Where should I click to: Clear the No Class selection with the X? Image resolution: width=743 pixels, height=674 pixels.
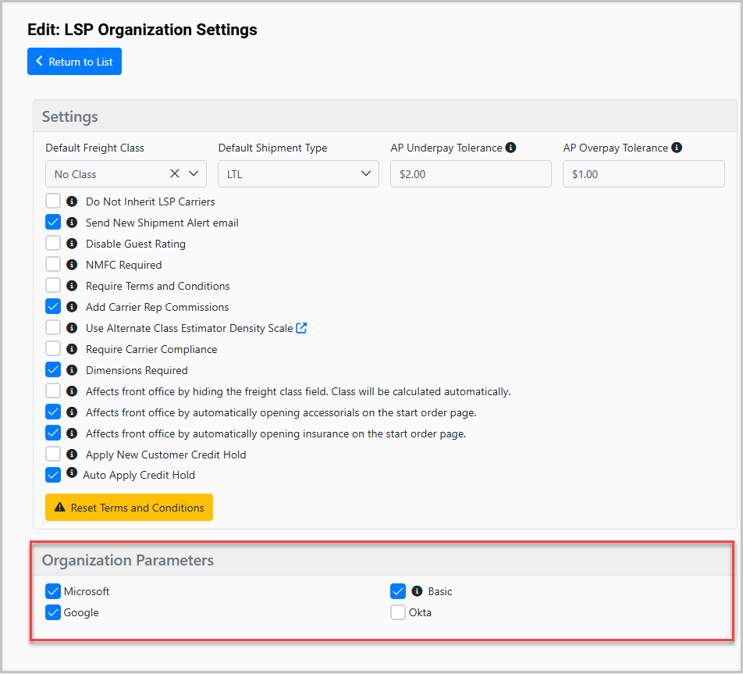coord(175,173)
